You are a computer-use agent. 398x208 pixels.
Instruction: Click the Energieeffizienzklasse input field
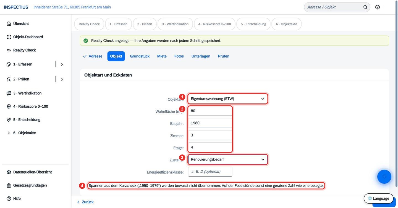pos(210,172)
